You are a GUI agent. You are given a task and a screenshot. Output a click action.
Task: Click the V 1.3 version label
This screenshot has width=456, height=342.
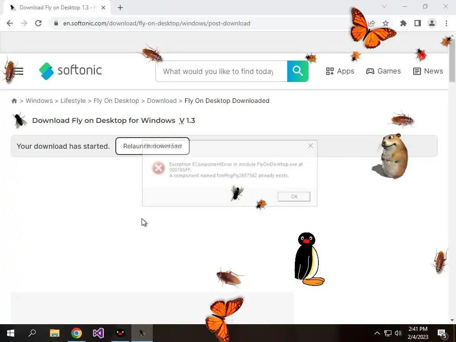click(x=187, y=120)
